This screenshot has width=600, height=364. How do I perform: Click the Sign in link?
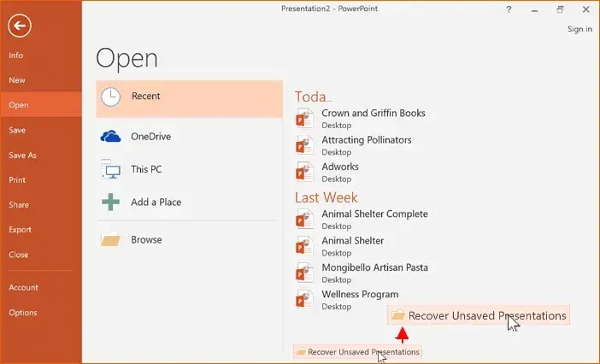579,29
